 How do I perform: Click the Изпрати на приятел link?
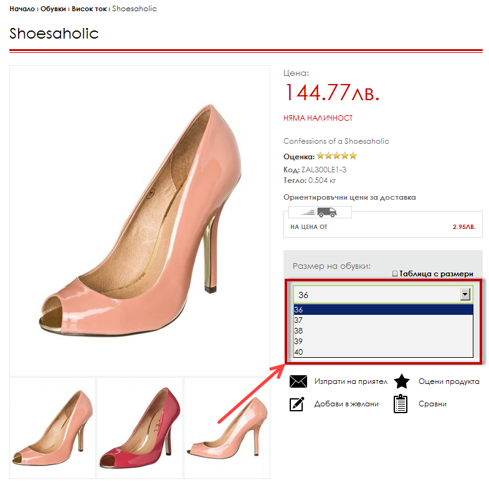351,381
